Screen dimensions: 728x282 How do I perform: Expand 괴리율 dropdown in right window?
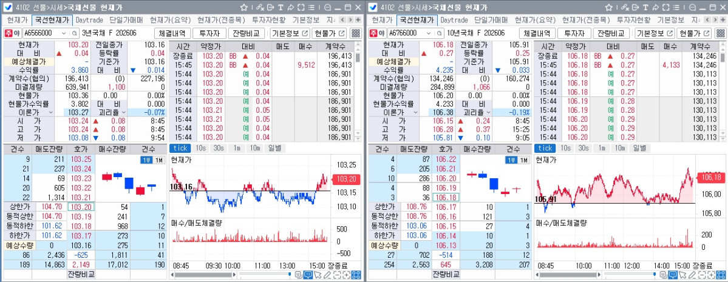pos(488,112)
